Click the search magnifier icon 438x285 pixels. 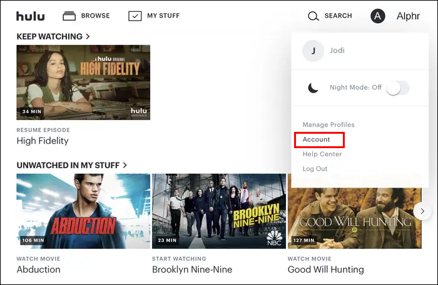pyautogui.click(x=313, y=16)
